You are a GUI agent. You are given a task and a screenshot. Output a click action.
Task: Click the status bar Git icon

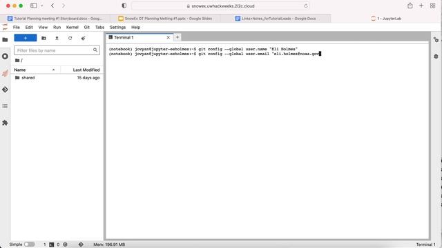coord(81,245)
